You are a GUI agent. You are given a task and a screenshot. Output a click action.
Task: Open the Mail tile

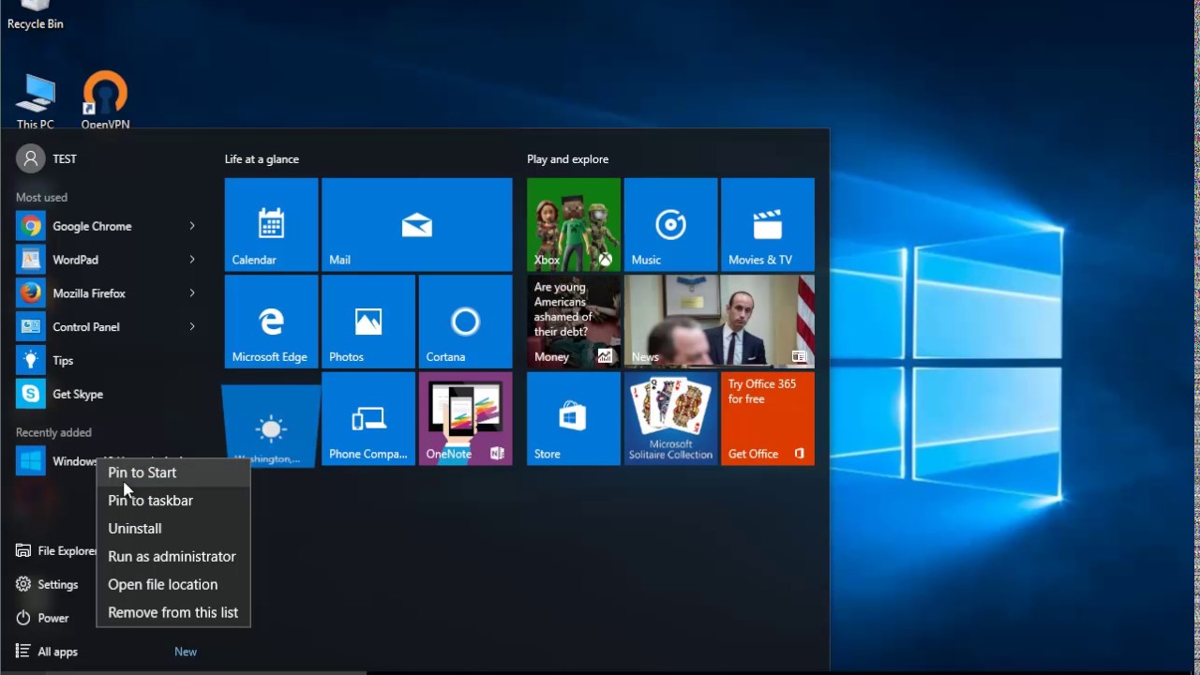point(417,225)
